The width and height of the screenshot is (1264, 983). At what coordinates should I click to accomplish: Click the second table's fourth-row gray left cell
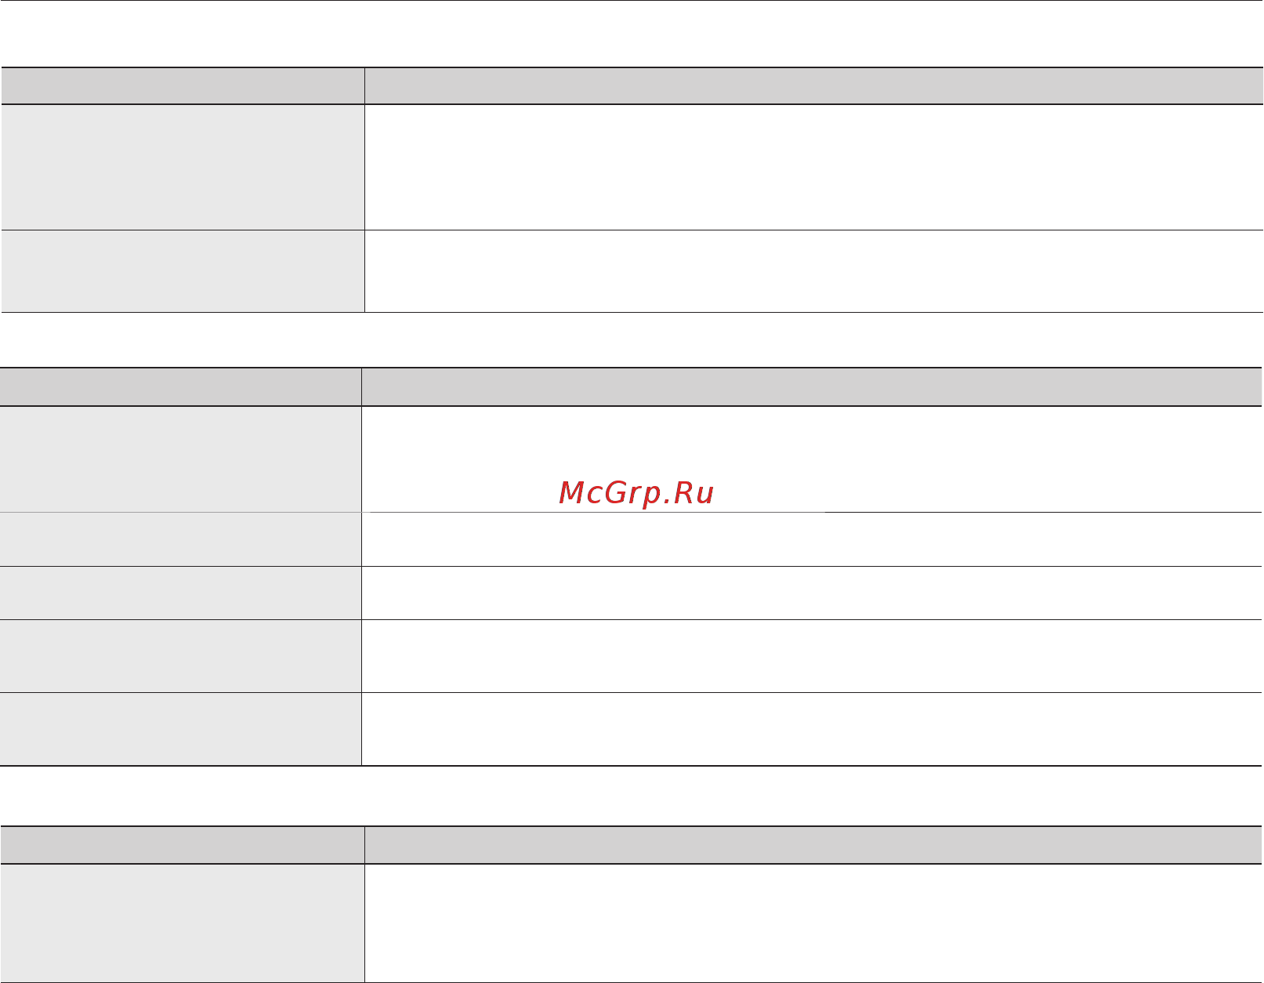[180, 656]
